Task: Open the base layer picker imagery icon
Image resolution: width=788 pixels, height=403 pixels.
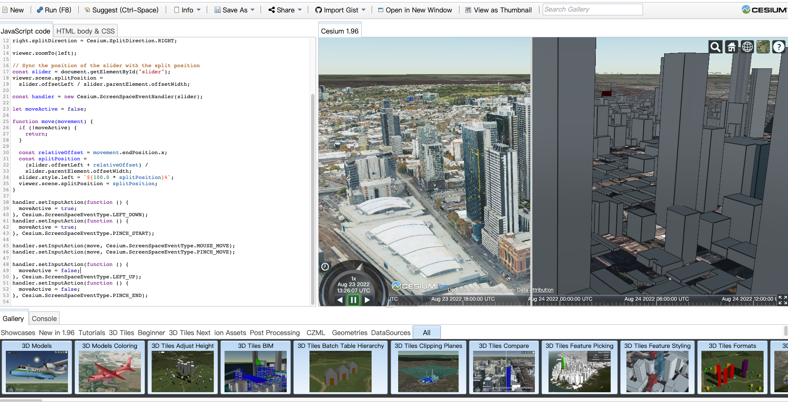Action: click(x=763, y=47)
